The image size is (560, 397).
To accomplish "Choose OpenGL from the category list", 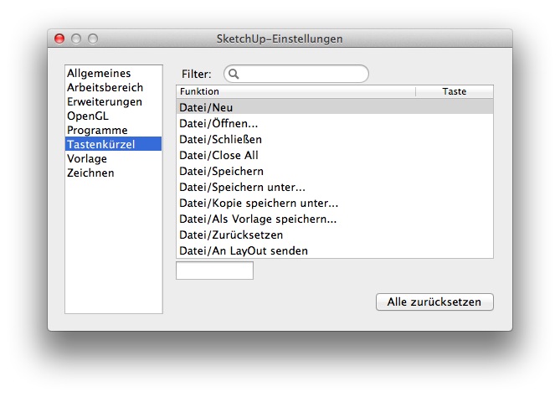I will (88, 116).
